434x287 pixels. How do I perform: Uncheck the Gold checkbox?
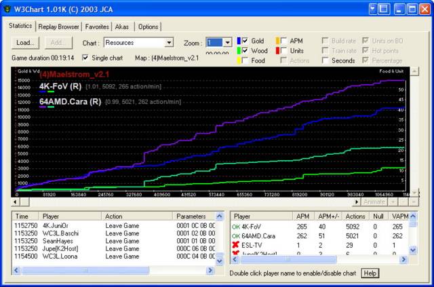click(245, 41)
